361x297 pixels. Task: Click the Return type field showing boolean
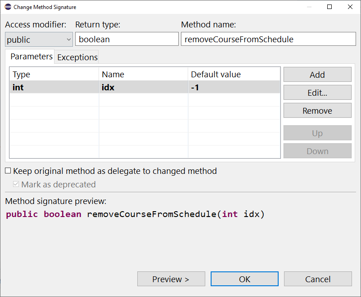(x=126, y=39)
